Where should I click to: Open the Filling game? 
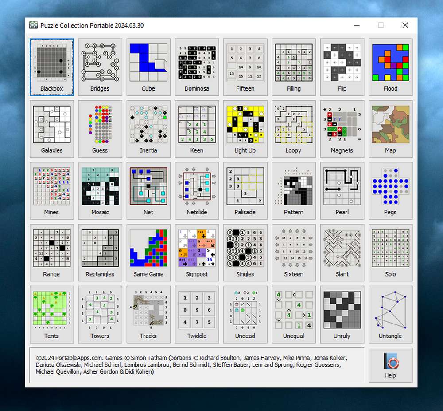pos(294,67)
